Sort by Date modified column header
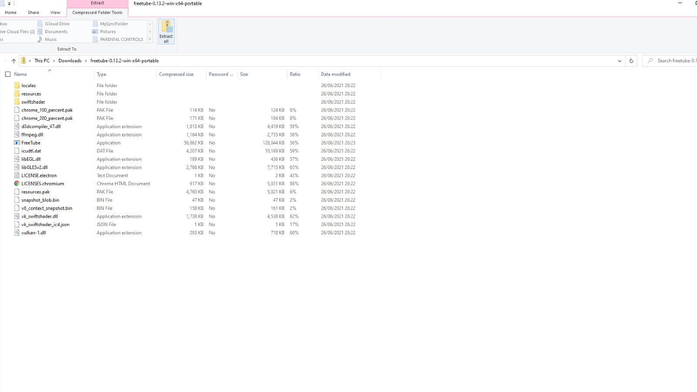The image size is (697, 392). (335, 74)
